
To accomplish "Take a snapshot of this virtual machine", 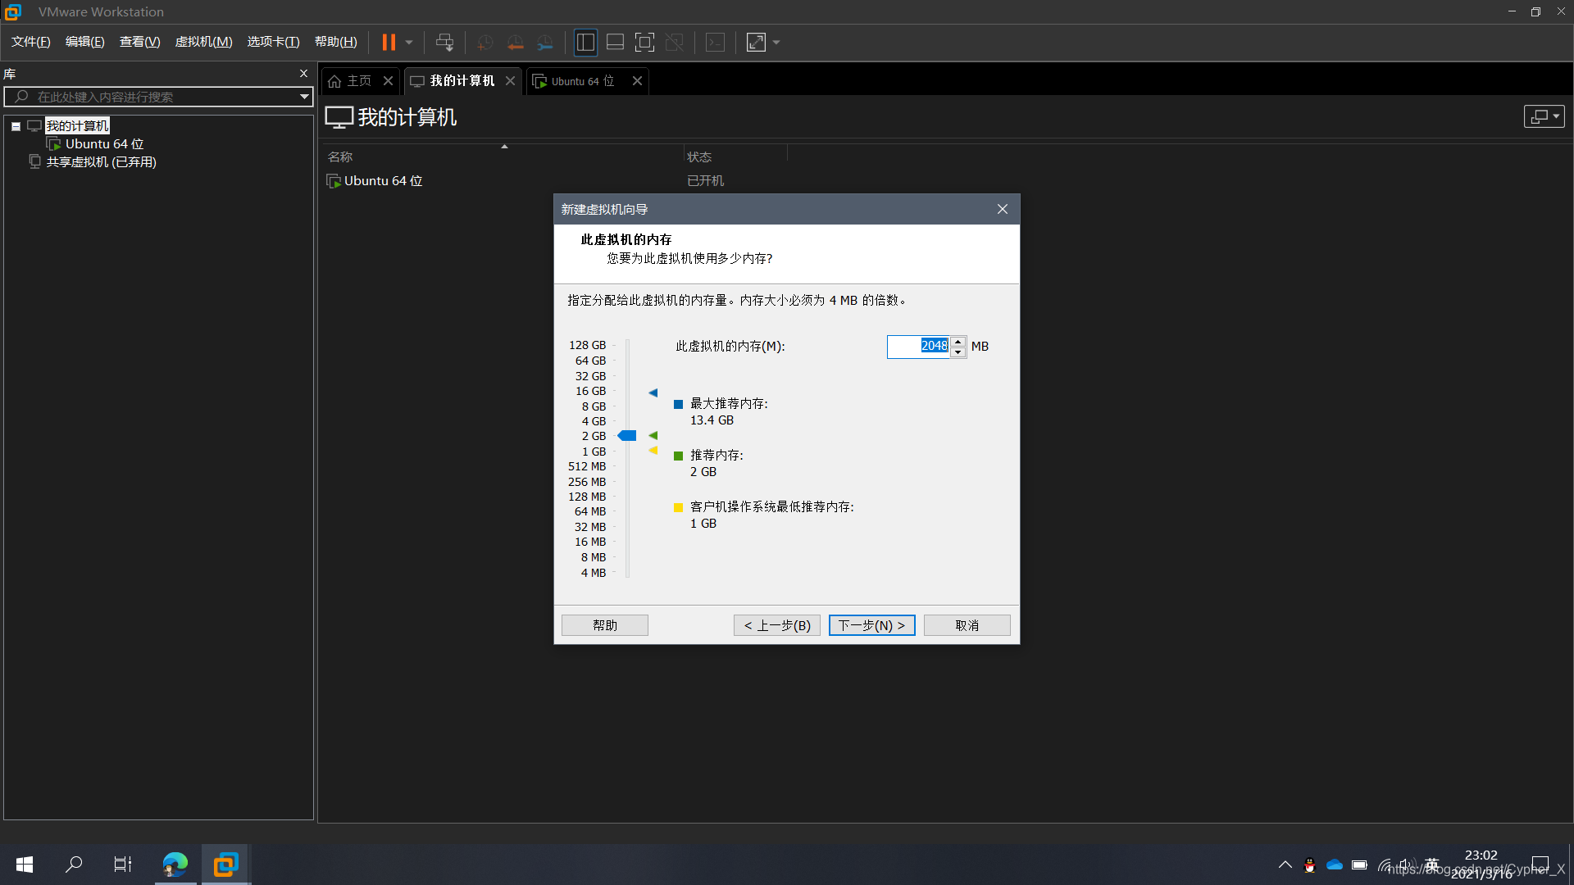I will tap(484, 42).
